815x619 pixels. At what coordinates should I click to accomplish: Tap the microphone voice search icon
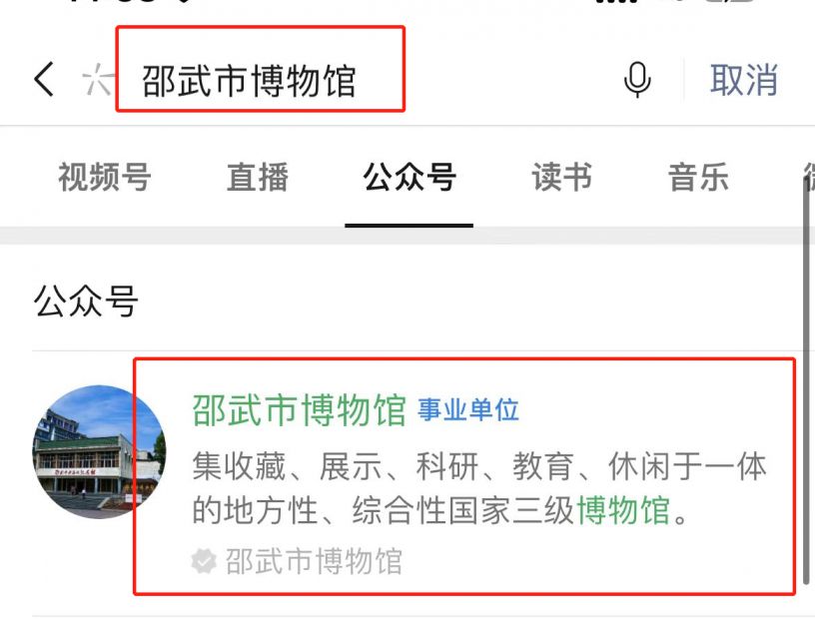(637, 80)
